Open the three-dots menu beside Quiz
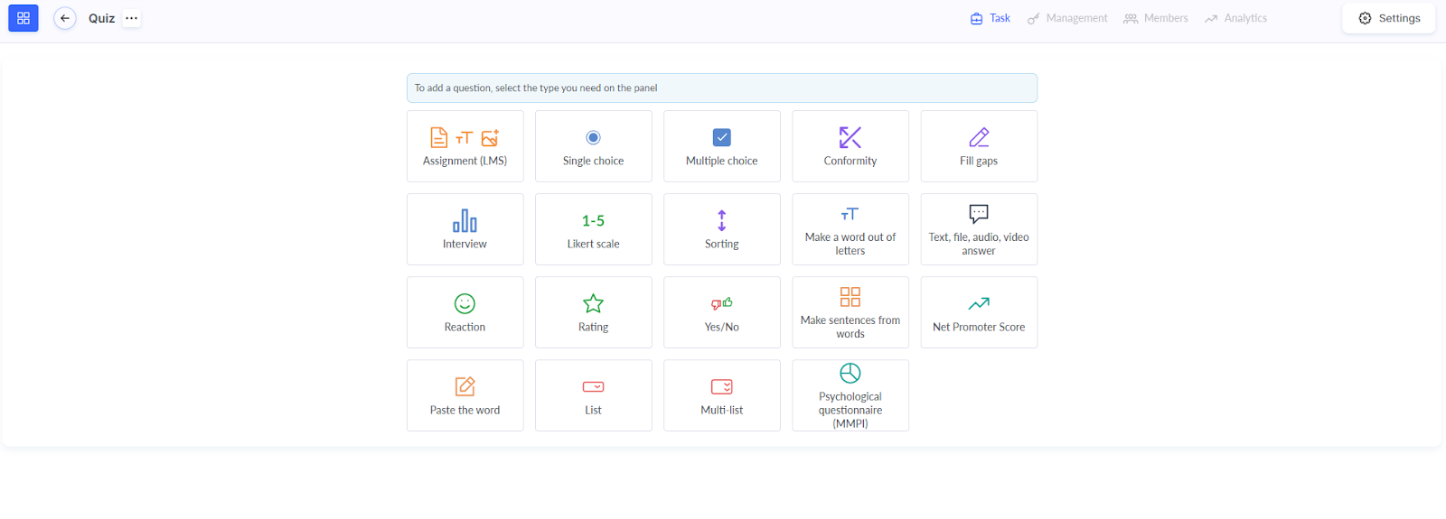Image resolution: width=1446 pixels, height=519 pixels. pos(132,18)
